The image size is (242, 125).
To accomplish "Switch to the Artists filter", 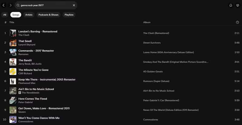I will pyautogui.click(x=29, y=15).
